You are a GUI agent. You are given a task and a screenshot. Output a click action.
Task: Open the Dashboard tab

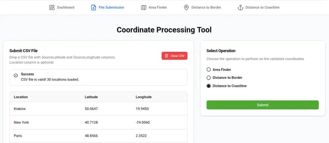pyautogui.click(x=62, y=8)
